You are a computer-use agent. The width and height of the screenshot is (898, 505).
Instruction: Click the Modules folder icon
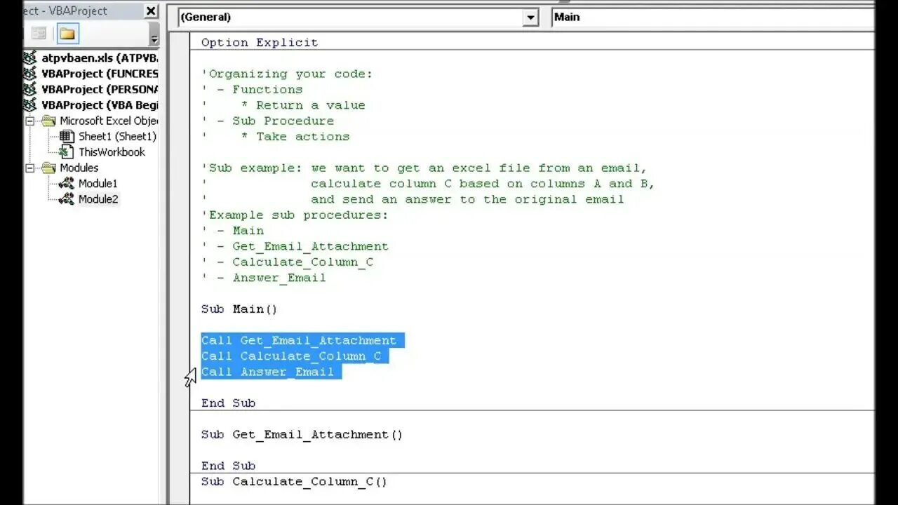[x=48, y=168]
